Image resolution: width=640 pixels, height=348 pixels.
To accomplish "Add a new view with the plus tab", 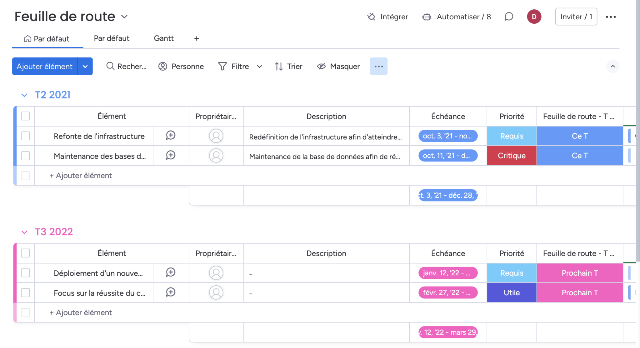I will tap(197, 38).
